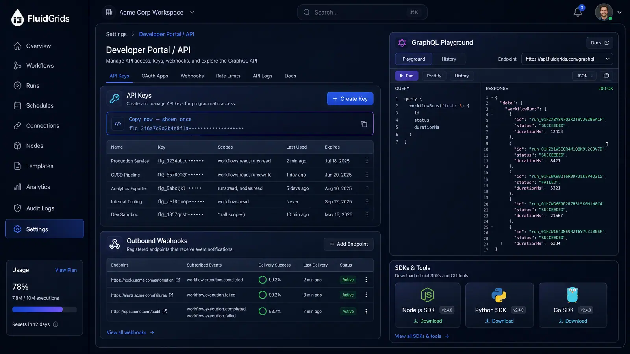Open hooks.acme.com/automation endpoint external link
Image resolution: width=630 pixels, height=354 pixels.
tap(178, 280)
